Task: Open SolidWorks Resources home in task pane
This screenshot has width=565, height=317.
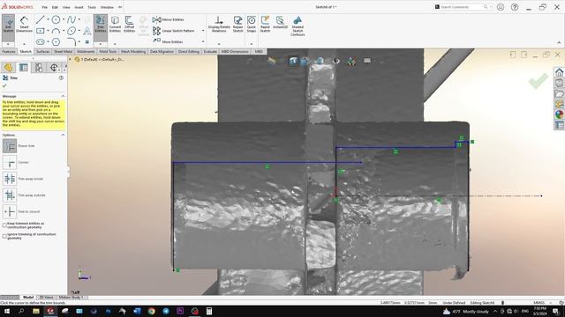Action: (x=559, y=72)
